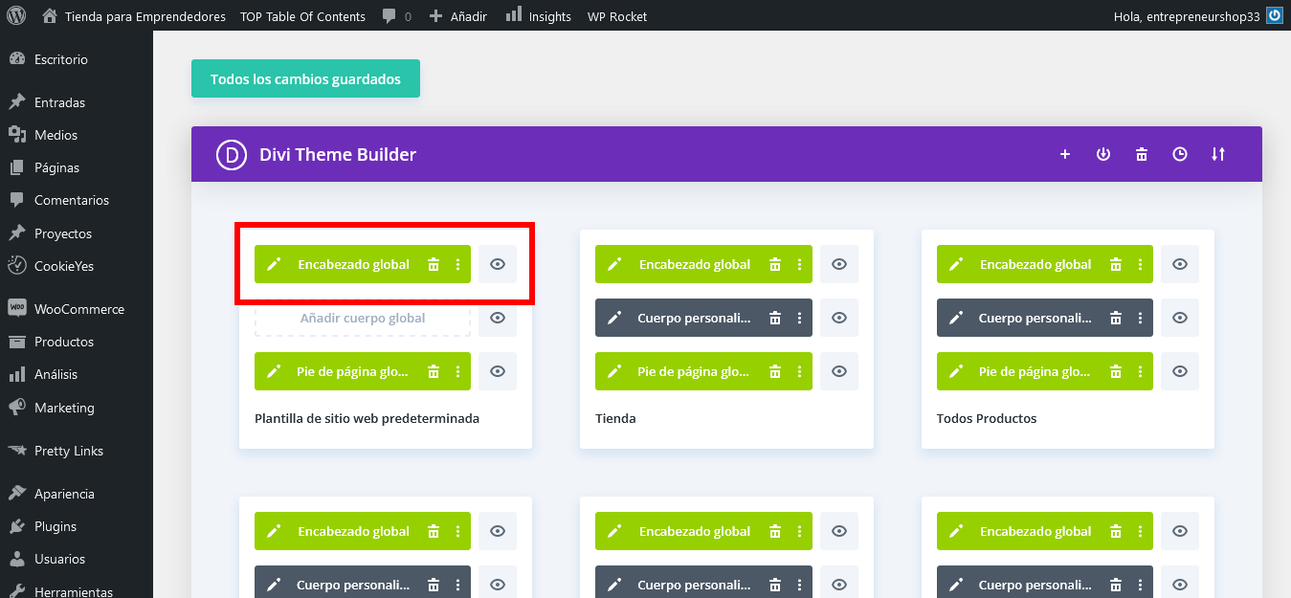Edit Pie de página pencil in Tienda template

(614, 371)
